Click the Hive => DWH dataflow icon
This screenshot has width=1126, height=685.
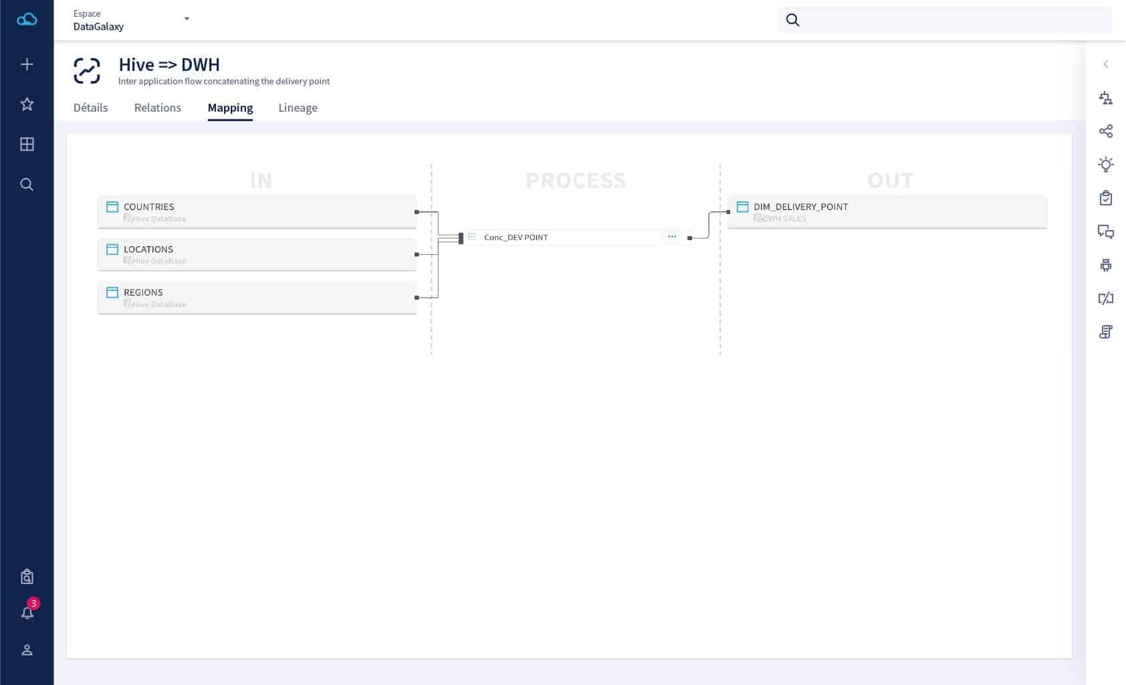pyautogui.click(x=87, y=71)
